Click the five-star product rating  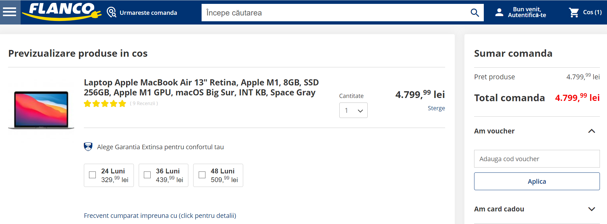click(105, 103)
